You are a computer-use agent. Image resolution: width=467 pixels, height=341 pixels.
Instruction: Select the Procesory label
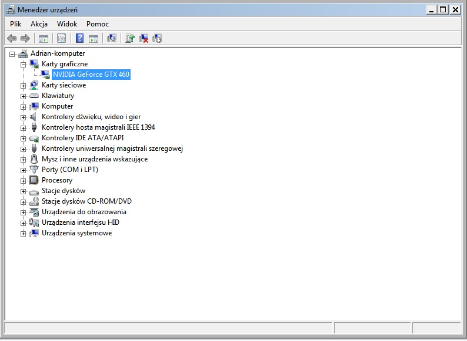[x=57, y=180]
